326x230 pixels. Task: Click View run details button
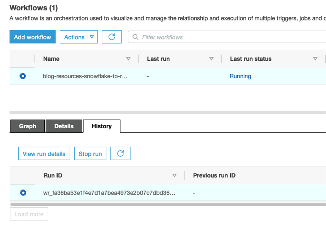coord(44,153)
